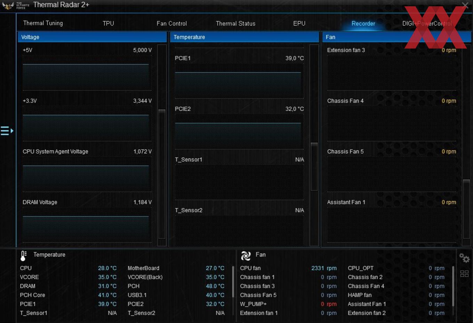Open the TPU tab
The height and width of the screenshot is (323, 473).
point(108,23)
